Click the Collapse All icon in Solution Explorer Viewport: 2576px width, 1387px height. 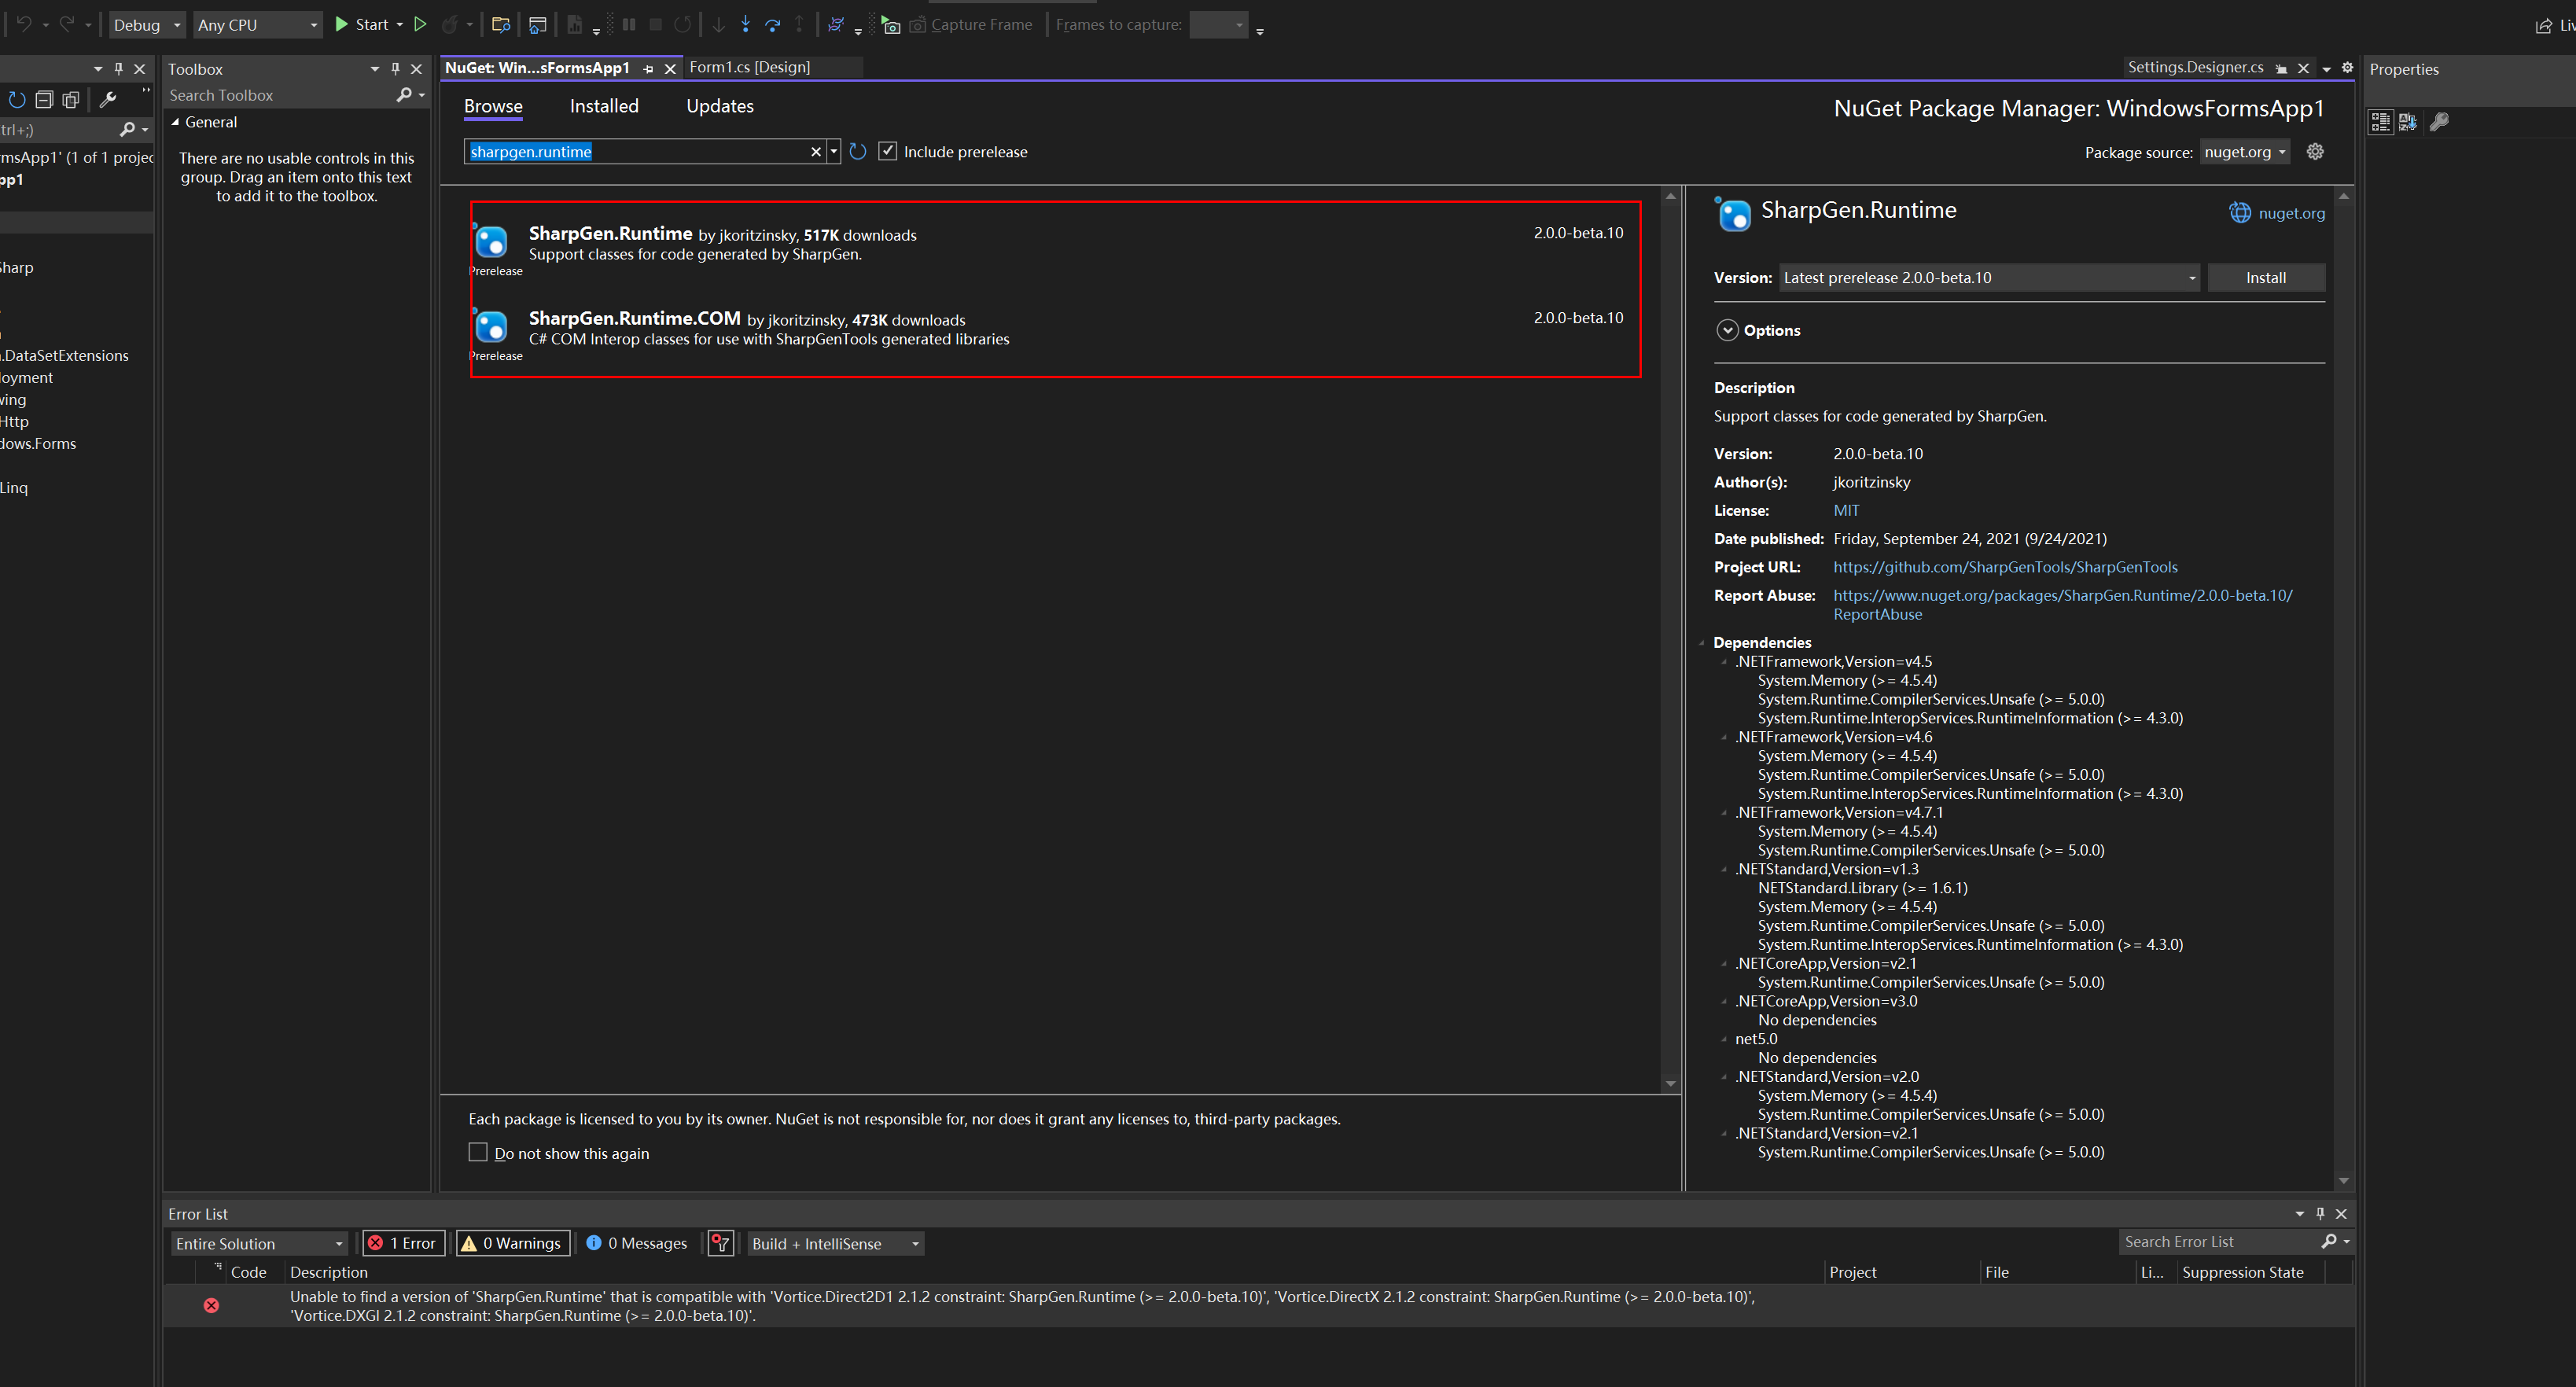[x=44, y=99]
